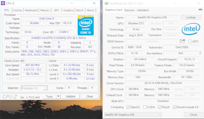Click the Code Name value Skylake
The width and height of the screenshot is (204, 119).
[x=34, y=23]
